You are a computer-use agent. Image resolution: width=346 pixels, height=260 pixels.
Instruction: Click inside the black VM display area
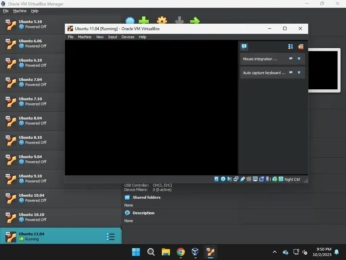pos(151,108)
